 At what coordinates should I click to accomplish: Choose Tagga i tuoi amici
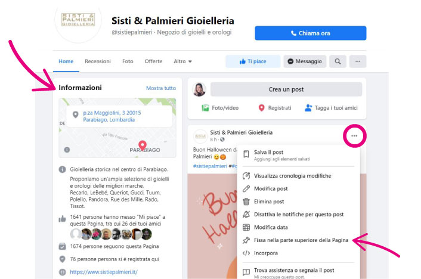331,108
